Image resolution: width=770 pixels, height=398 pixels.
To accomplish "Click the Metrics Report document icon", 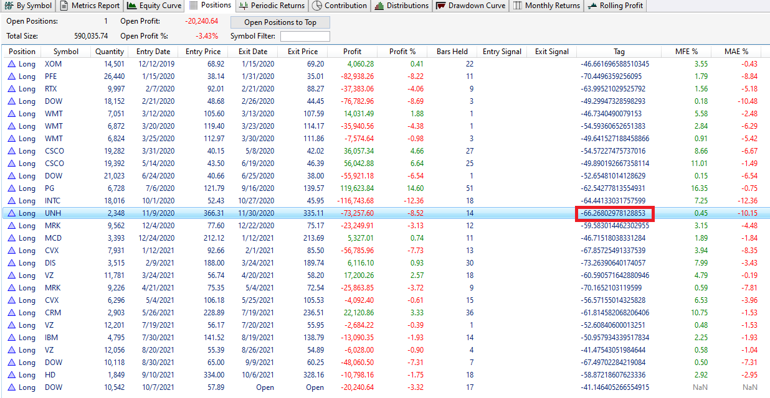I will click(x=64, y=6).
